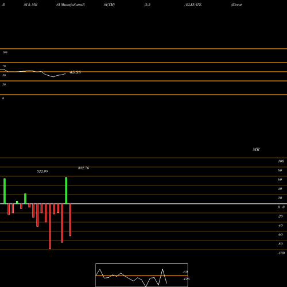Viewport: 287px width, 287px height.
Task: Click the 'SI MunafaSutraR' header text
Action: (71, 5)
